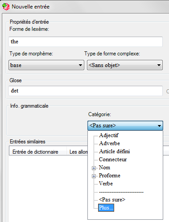Select the Nom category label
Image resolution: width=169 pixels, height=222 pixels.
(104, 168)
